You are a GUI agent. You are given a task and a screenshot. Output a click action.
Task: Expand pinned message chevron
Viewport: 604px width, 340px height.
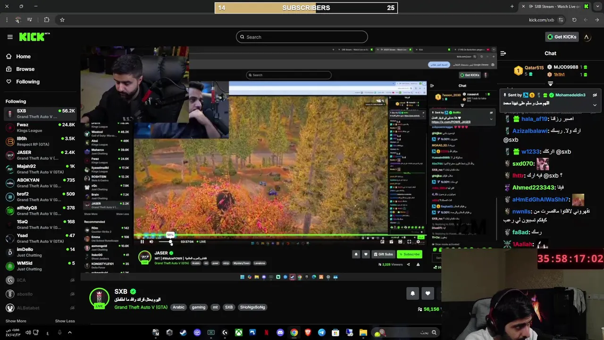pyautogui.click(x=595, y=105)
